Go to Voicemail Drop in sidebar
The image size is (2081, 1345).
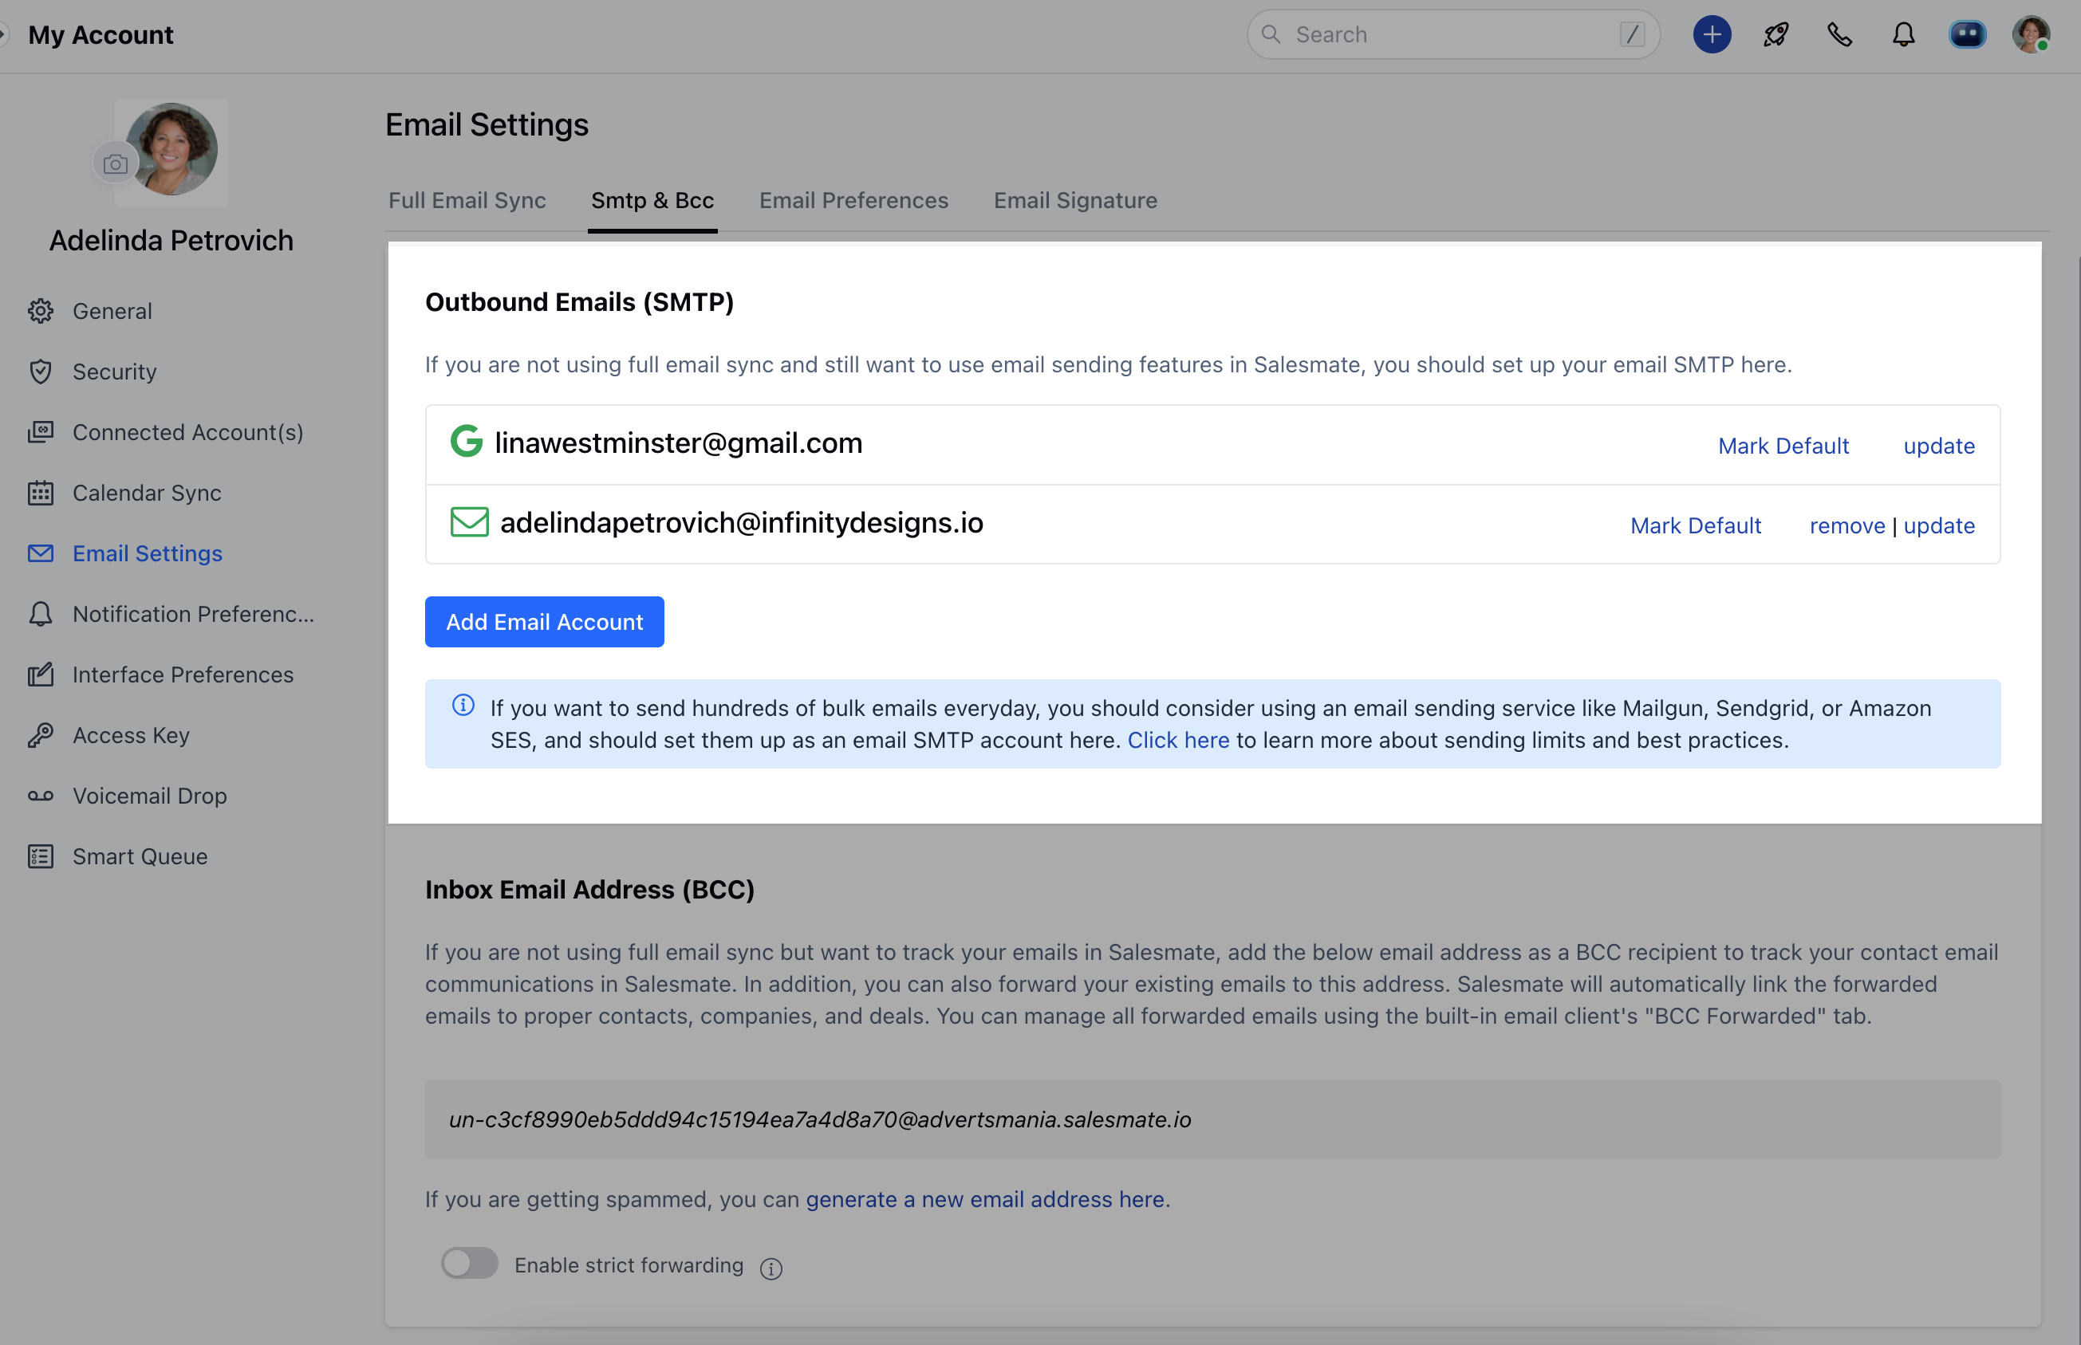[x=149, y=796]
